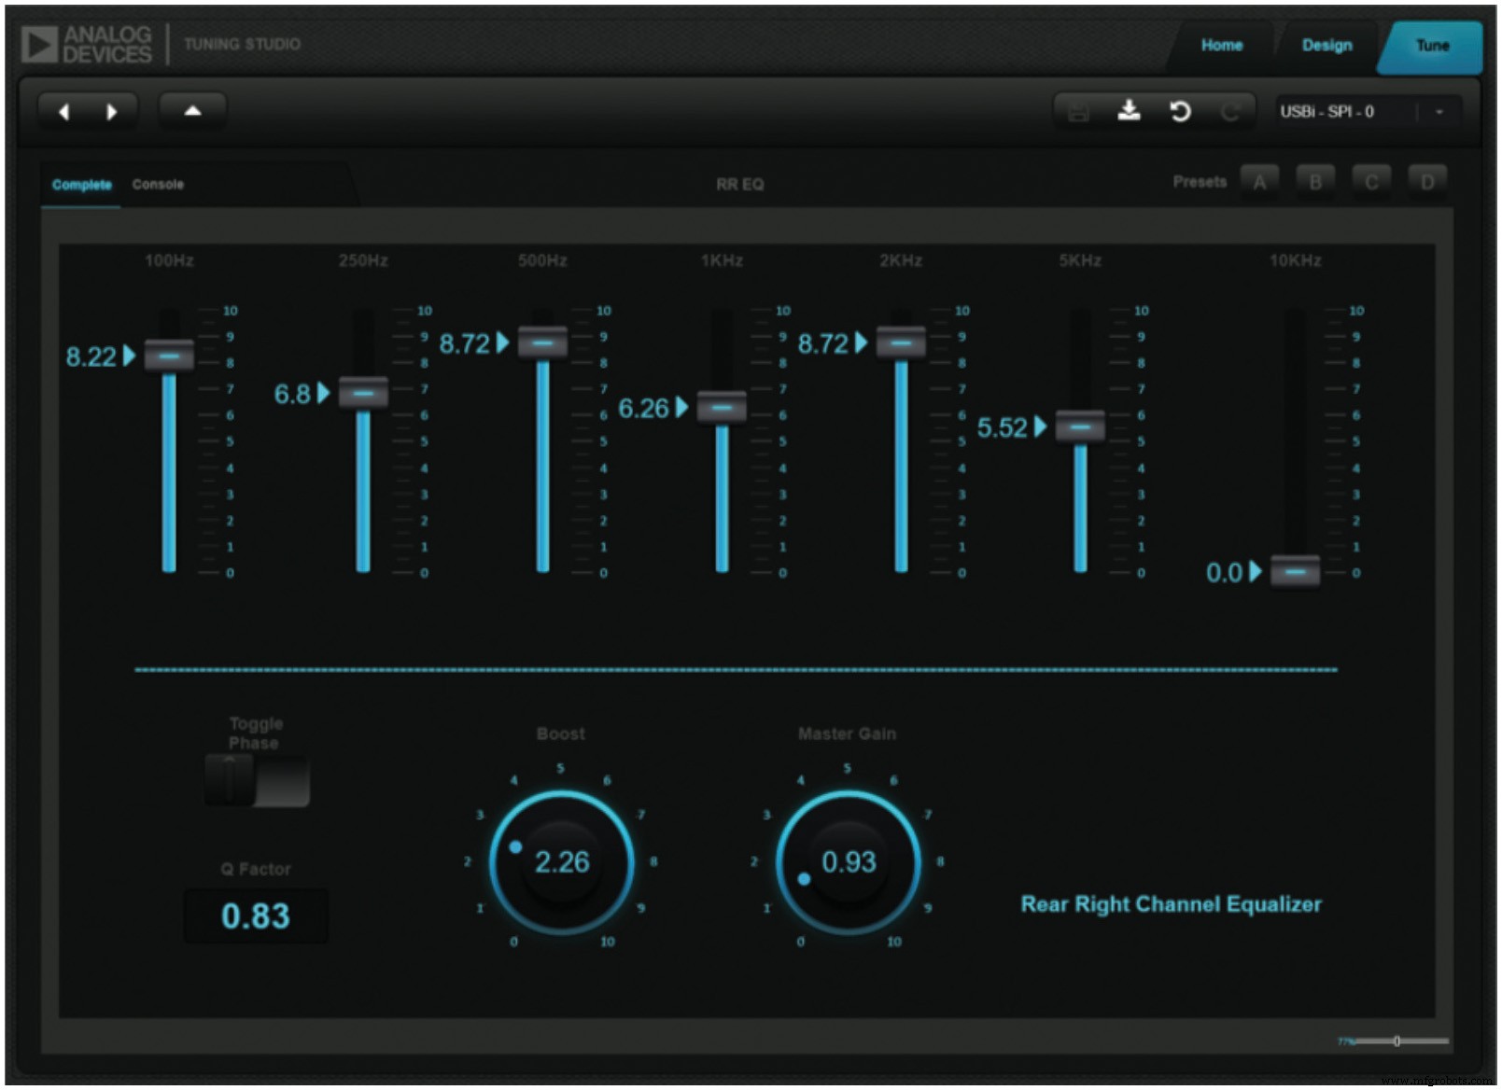Open the USBi - SPI - 0 dropdown
Image resolution: width=1502 pixels, height=1090 pixels.
point(1344,110)
